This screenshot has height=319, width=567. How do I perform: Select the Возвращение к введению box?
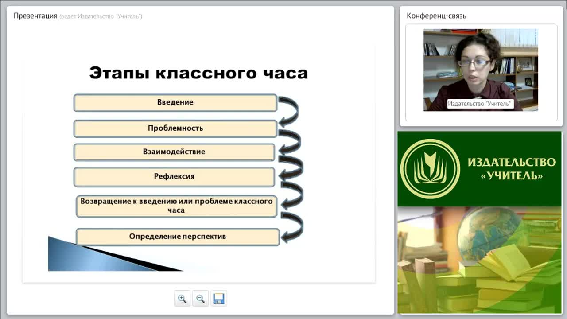click(176, 206)
